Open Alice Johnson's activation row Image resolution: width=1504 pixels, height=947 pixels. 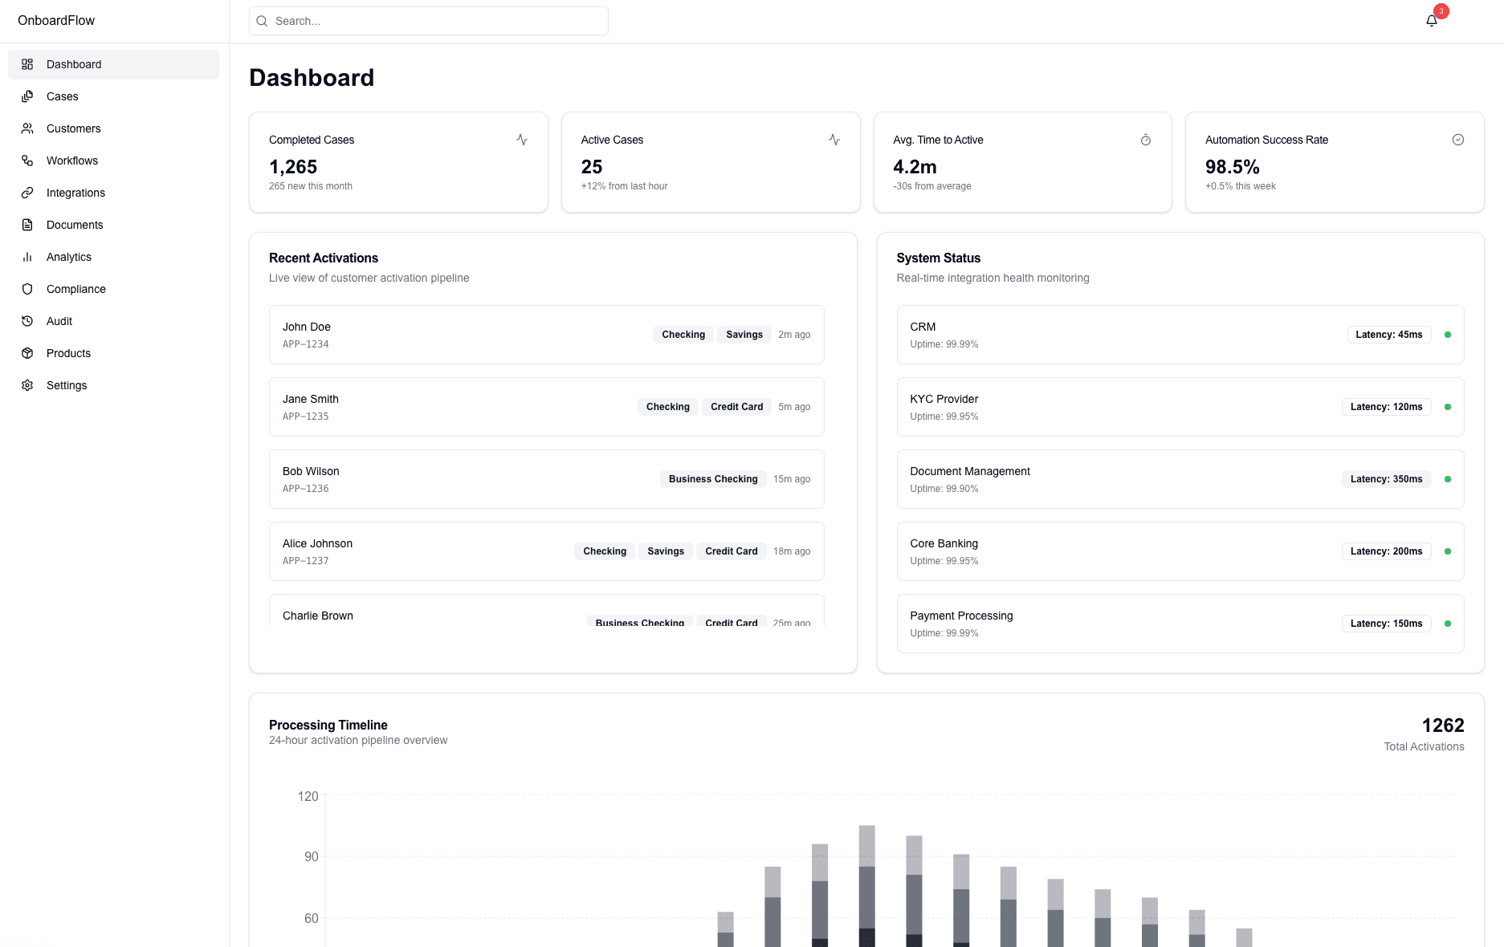pos(546,551)
